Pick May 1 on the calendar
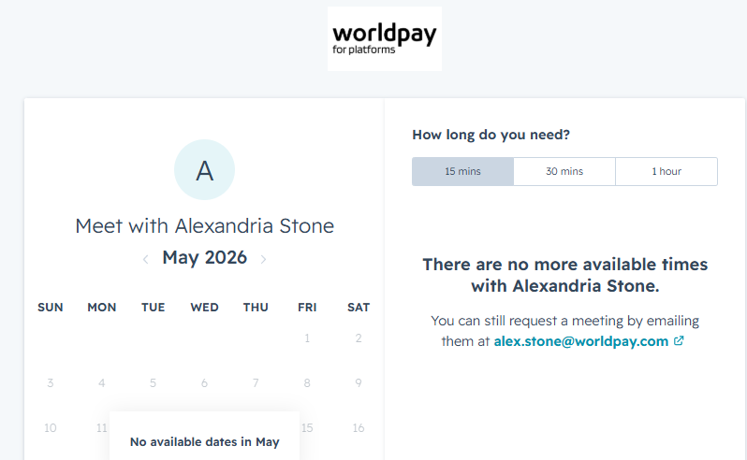 [307, 338]
